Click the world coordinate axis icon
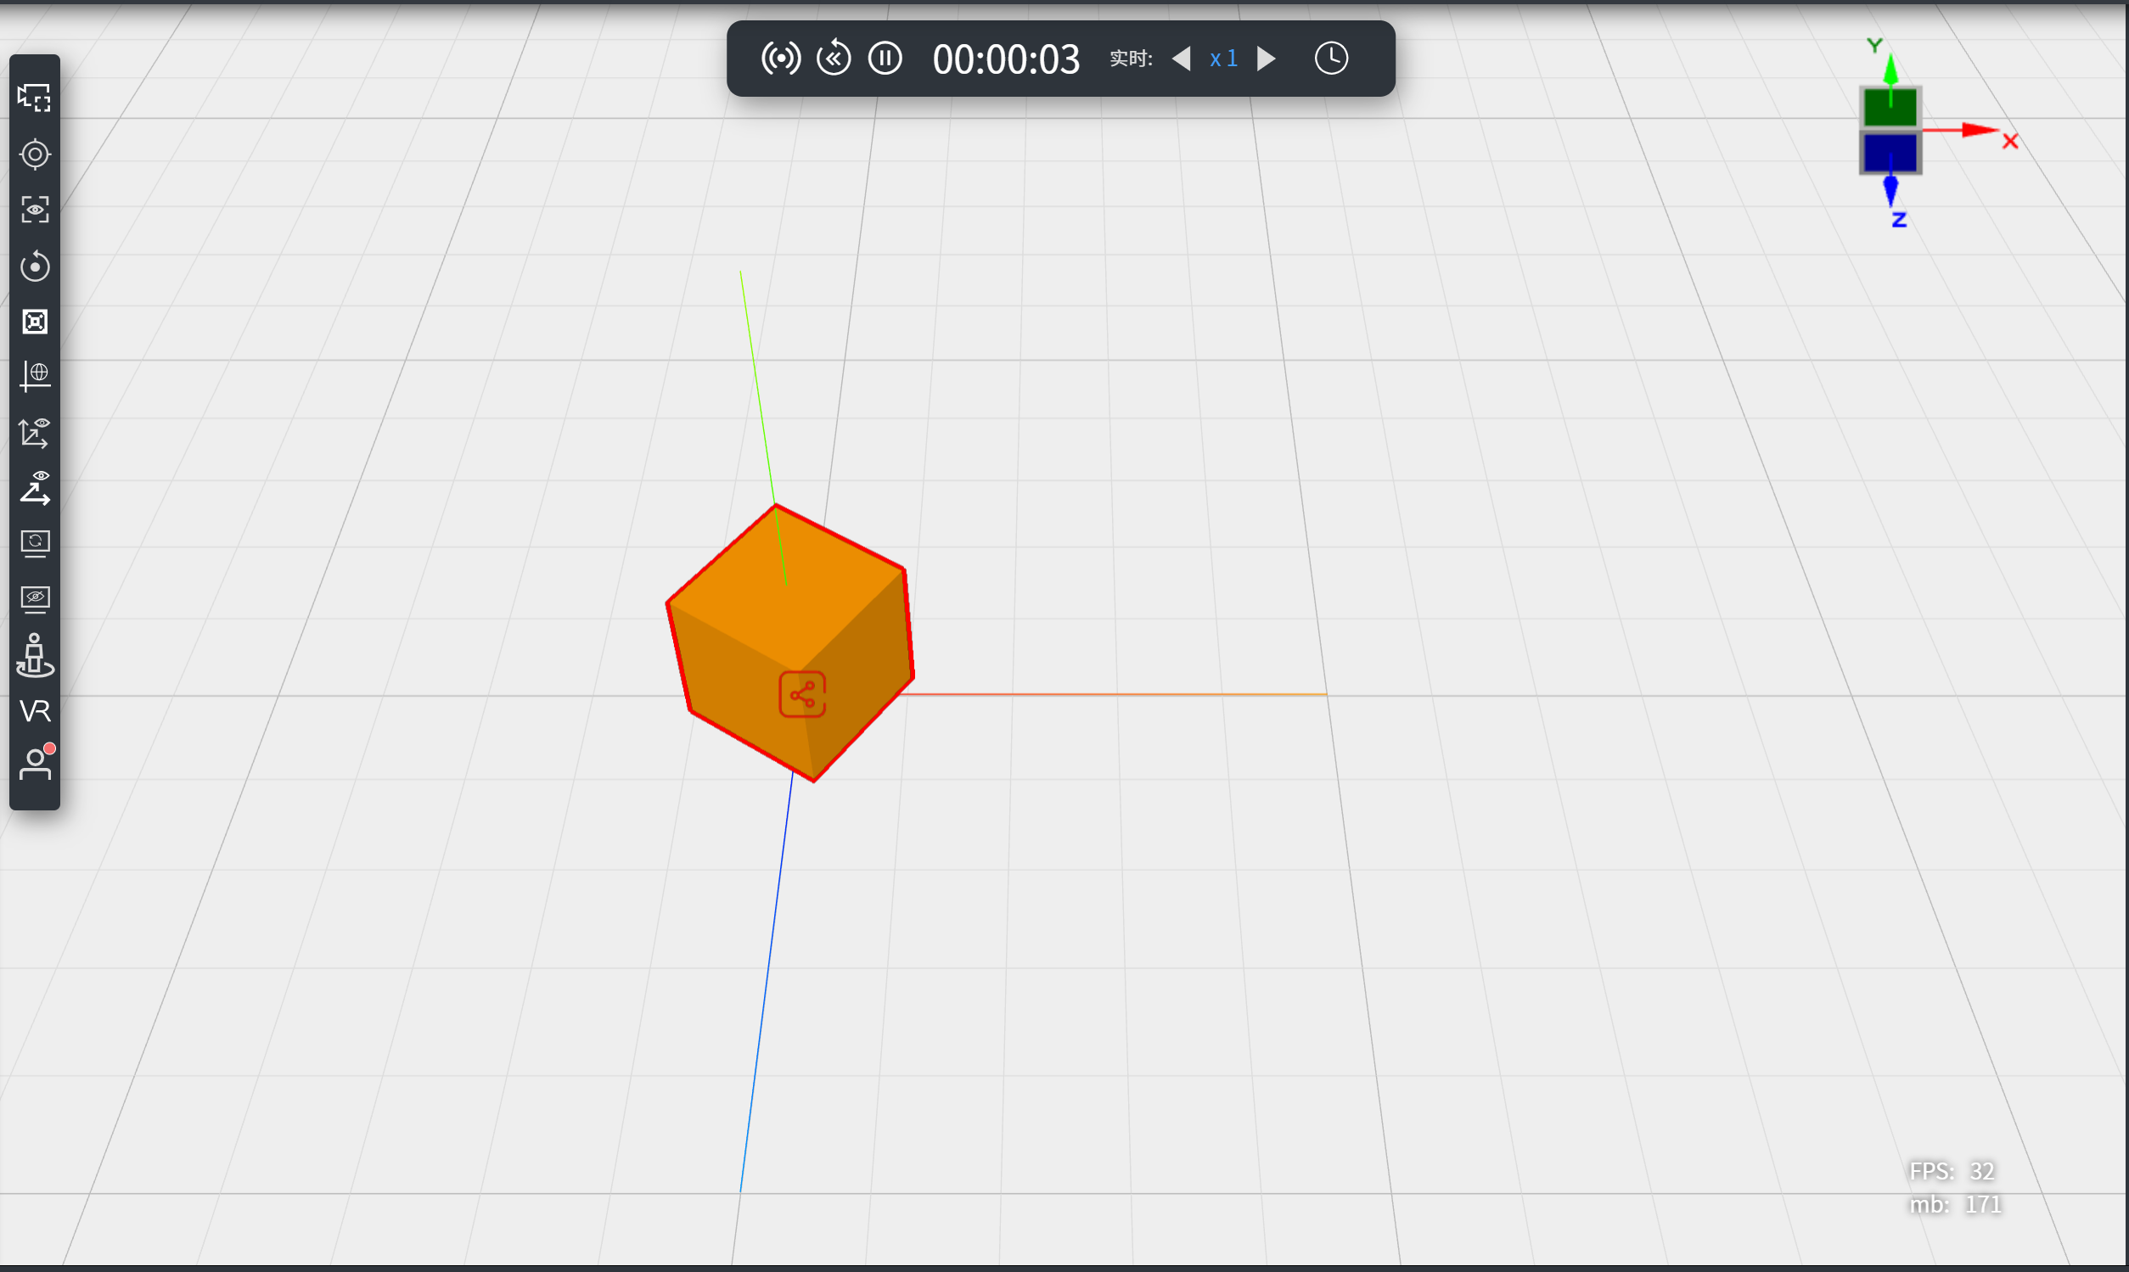 pyautogui.click(x=34, y=375)
